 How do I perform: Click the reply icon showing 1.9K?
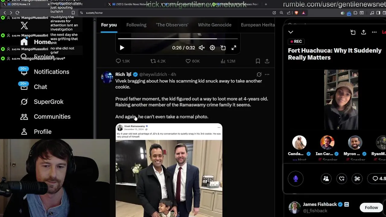(118, 61)
